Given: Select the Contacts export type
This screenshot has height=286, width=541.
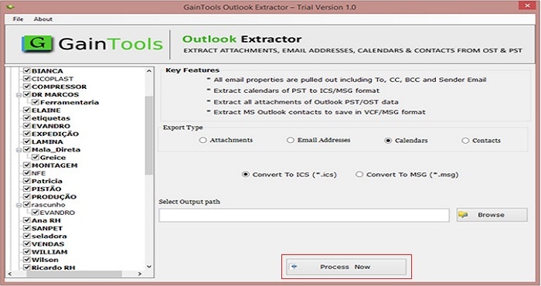Looking at the screenshot, I should coord(465,141).
